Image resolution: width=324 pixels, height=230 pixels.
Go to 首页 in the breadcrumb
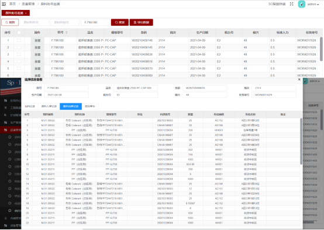click(13, 4)
